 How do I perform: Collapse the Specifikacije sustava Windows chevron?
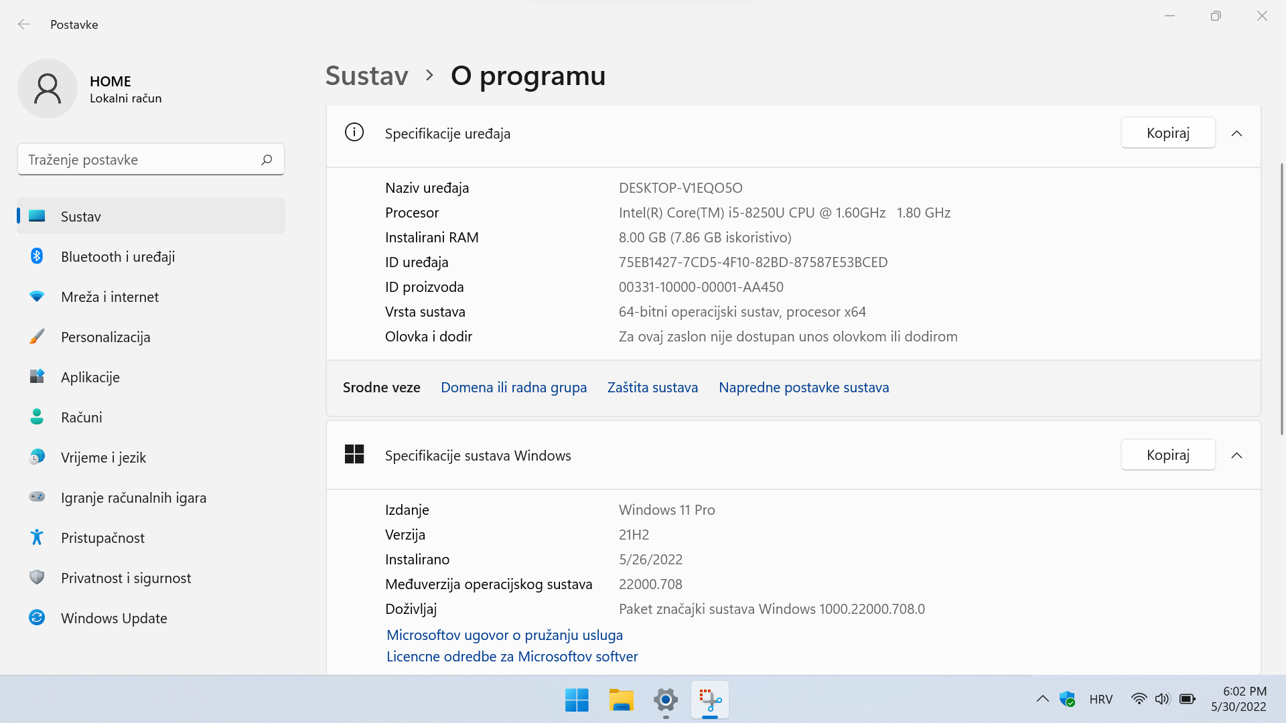[1236, 455]
